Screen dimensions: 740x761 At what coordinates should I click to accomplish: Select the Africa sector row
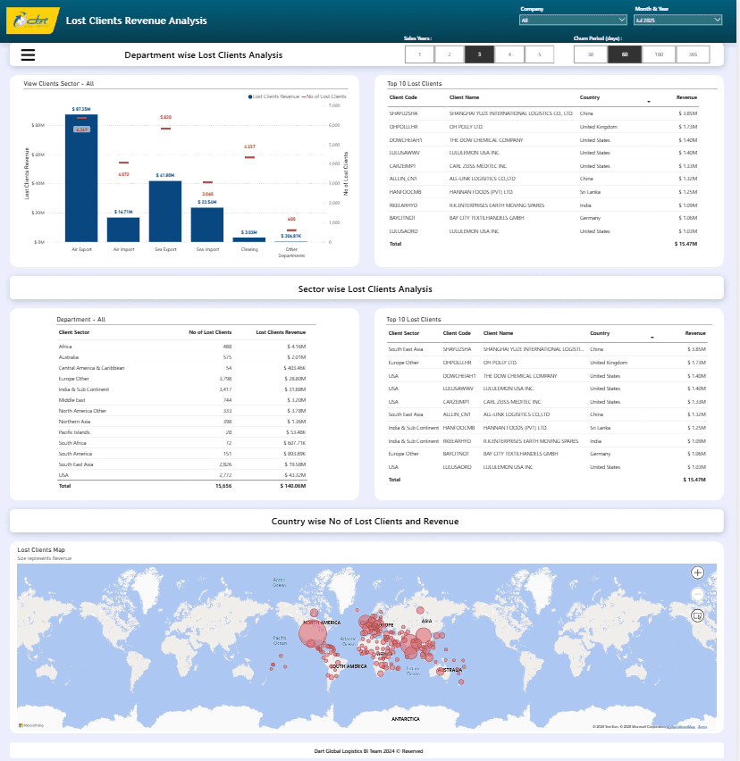(x=182, y=347)
